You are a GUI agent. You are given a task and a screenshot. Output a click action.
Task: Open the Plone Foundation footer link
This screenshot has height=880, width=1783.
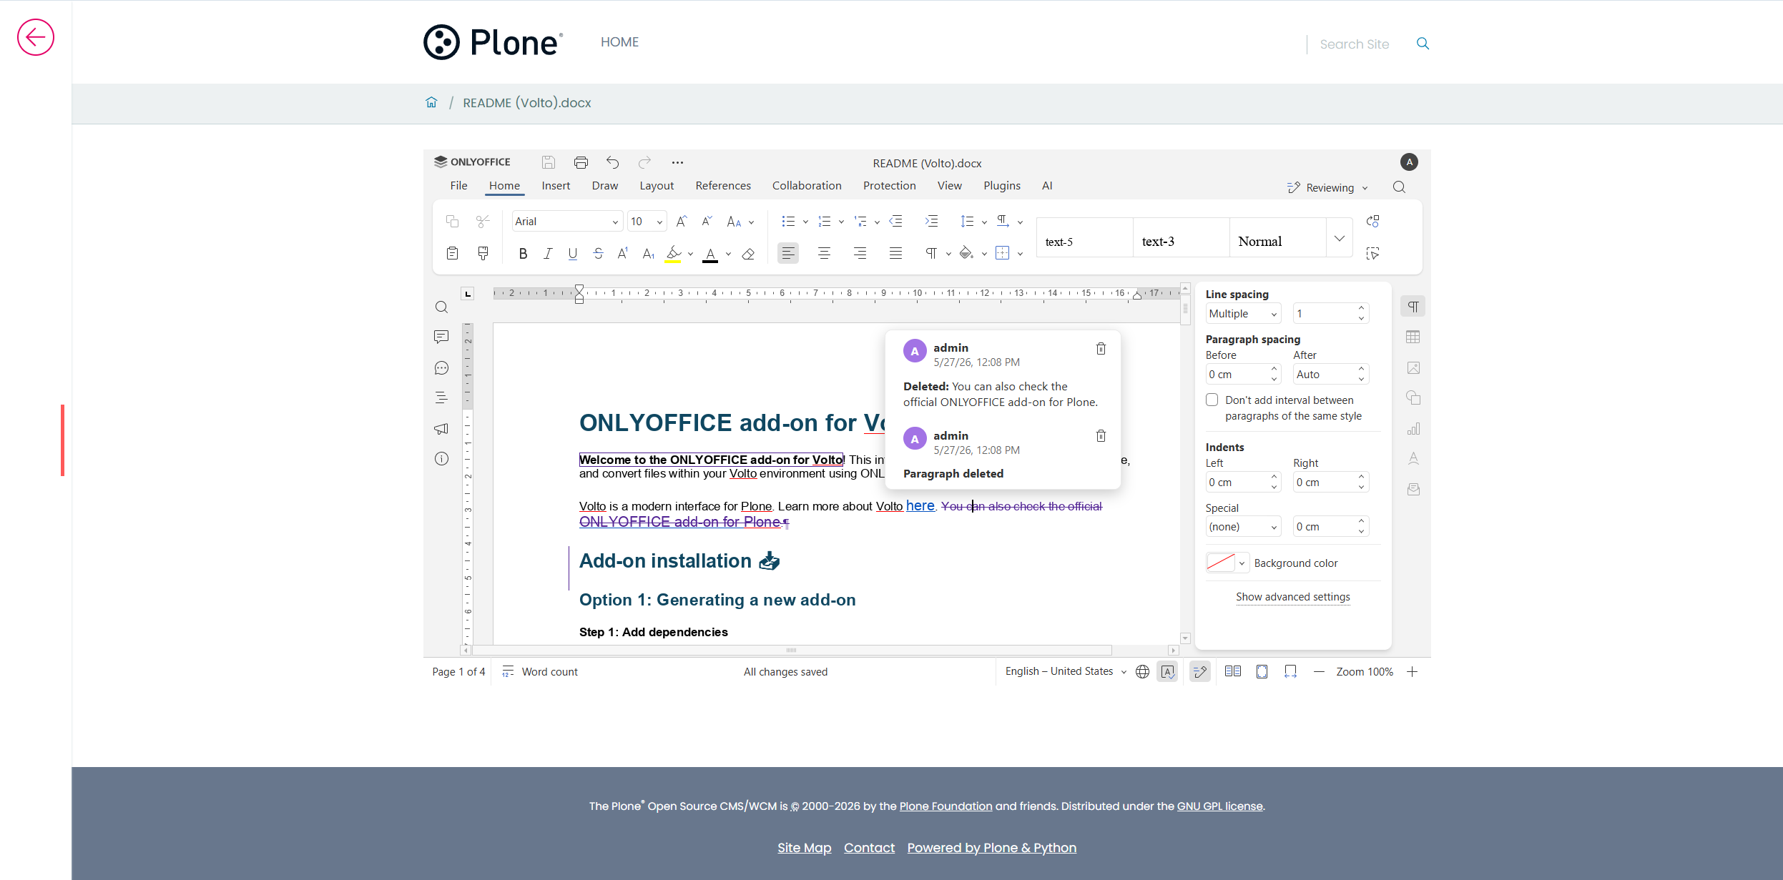pyautogui.click(x=945, y=806)
